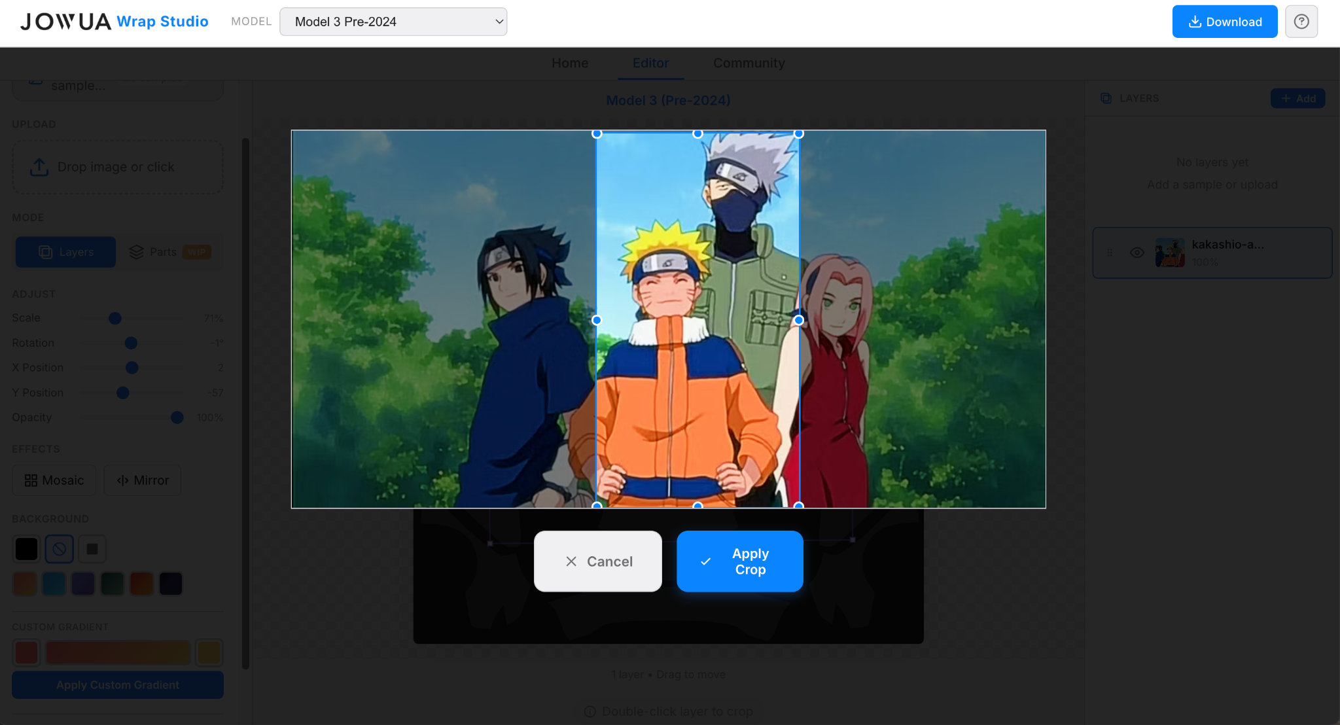
Task: Click the Mirror effect button
Action: (143, 480)
